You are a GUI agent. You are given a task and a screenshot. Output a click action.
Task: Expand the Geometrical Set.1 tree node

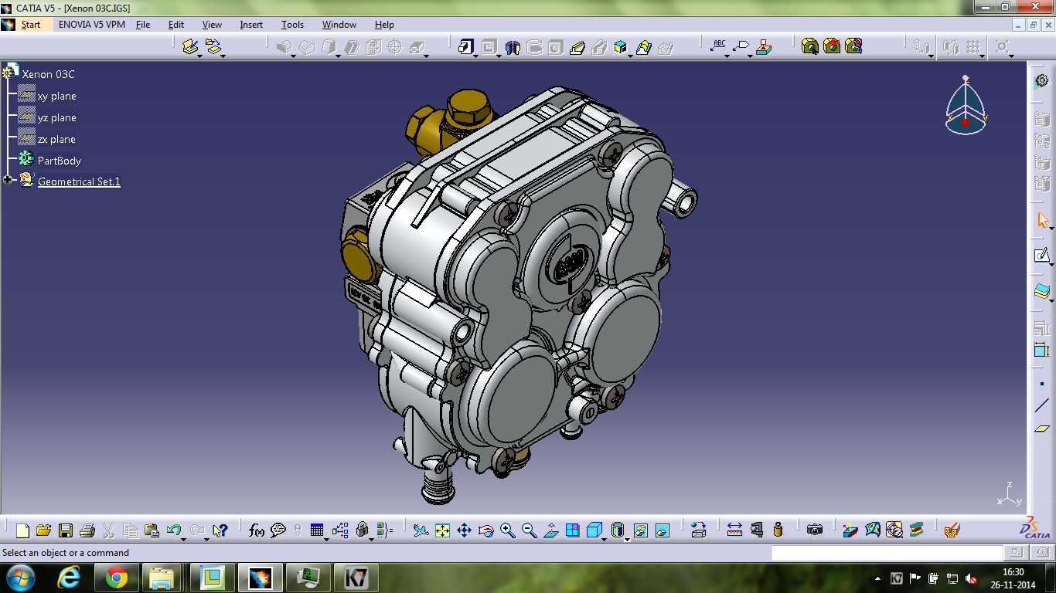[8, 180]
